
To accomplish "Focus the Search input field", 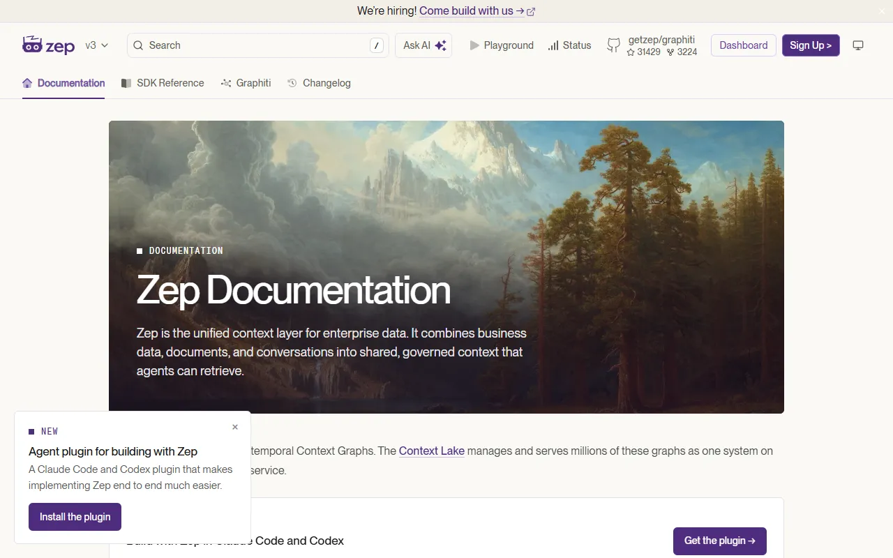I will [x=258, y=45].
